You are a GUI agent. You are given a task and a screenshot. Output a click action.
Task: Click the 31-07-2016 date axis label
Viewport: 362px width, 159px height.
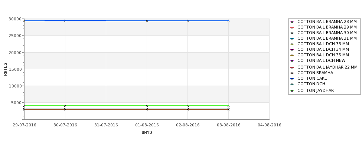(106, 125)
